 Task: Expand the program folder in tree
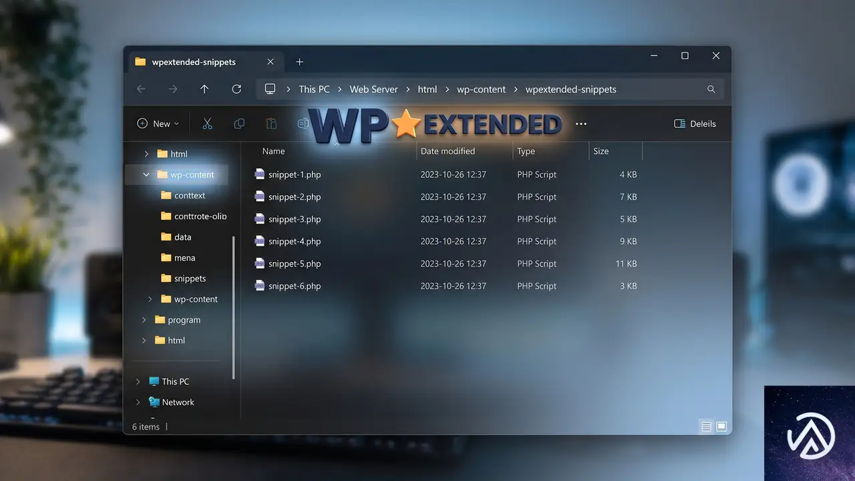pos(144,320)
